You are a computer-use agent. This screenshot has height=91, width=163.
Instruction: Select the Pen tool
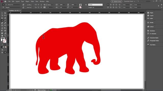pyautogui.click(x=2, y=23)
